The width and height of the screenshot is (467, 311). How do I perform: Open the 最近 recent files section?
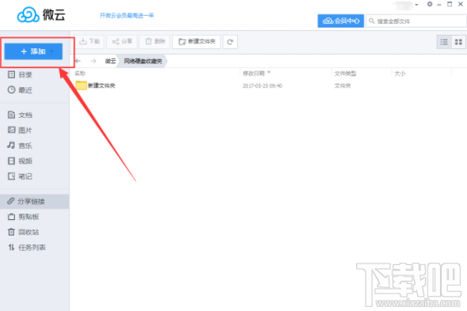point(20,89)
